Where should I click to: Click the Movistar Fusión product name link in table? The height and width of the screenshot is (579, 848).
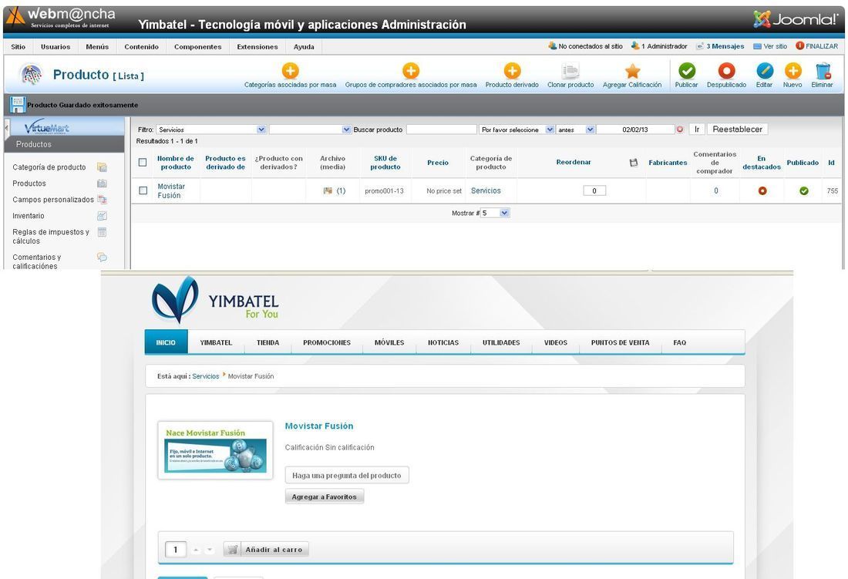(x=171, y=191)
